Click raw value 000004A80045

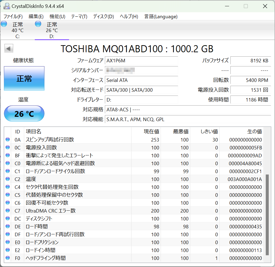click(245, 163)
